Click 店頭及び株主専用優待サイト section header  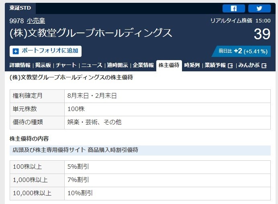pyautogui.click(x=140, y=150)
